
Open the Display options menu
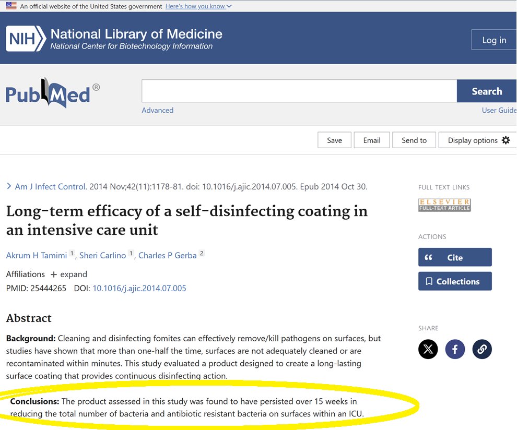click(x=479, y=140)
